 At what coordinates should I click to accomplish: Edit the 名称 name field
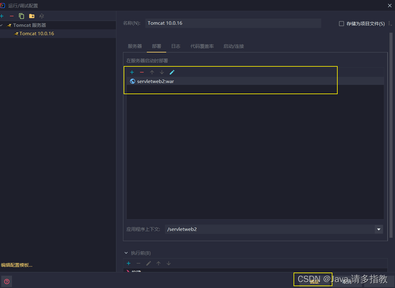pos(233,23)
